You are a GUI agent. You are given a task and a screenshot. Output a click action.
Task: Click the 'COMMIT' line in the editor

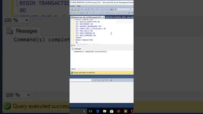tap(78, 38)
